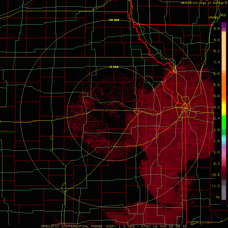Click the 7.4 value on the color scale

pos(217,62)
